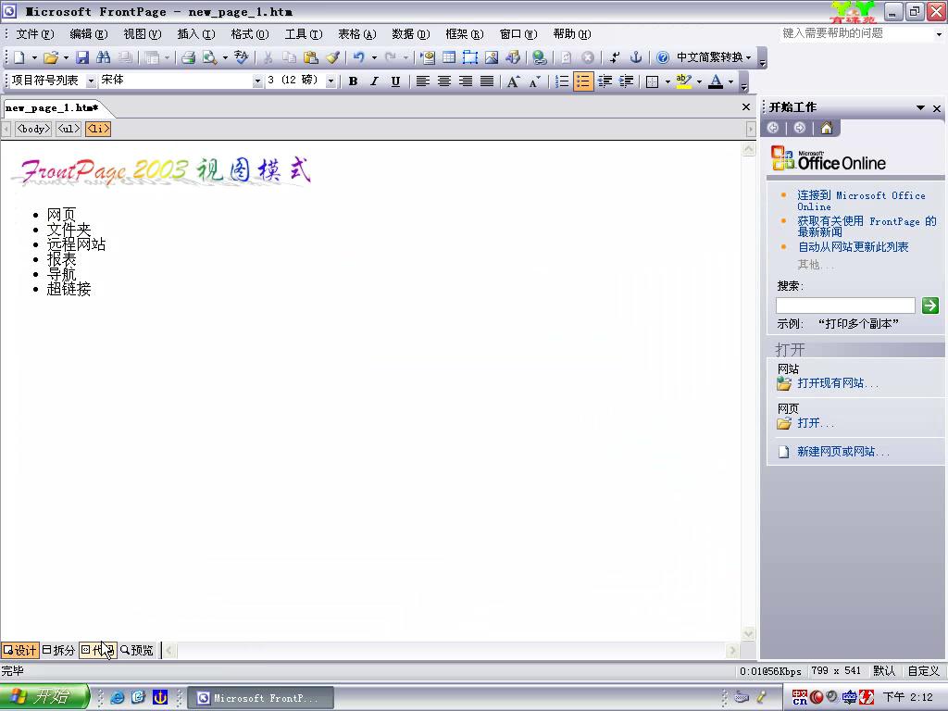Expand the Open button dropdown arrow
The height and width of the screenshot is (711, 948).
(x=66, y=58)
